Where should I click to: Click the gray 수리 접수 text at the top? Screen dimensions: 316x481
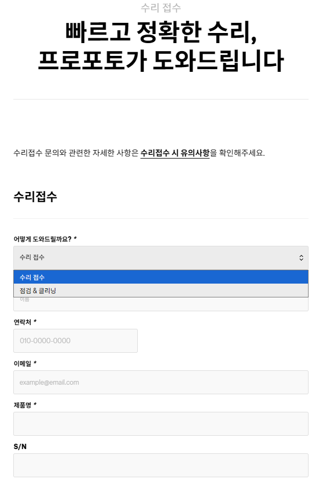click(161, 7)
